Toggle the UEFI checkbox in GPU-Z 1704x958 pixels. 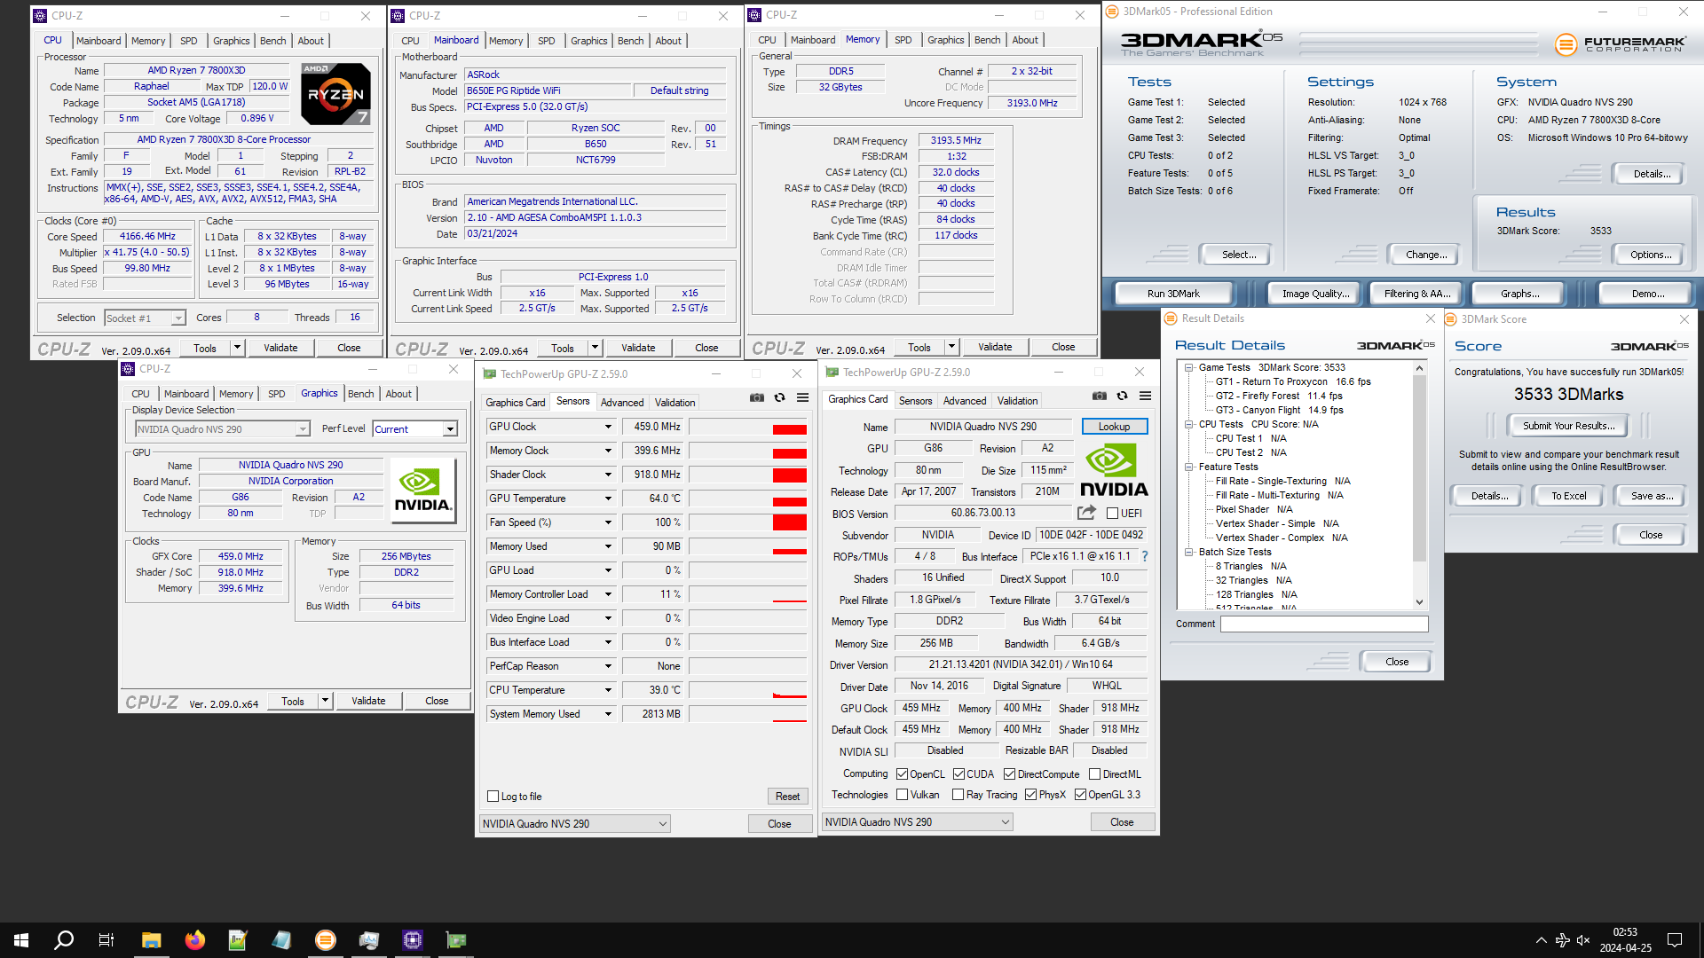(x=1112, y=514)
